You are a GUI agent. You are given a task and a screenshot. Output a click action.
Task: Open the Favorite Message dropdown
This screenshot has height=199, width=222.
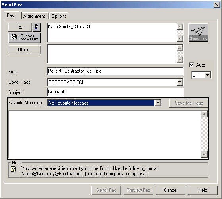pyautogui.click(x=158, y=103)
